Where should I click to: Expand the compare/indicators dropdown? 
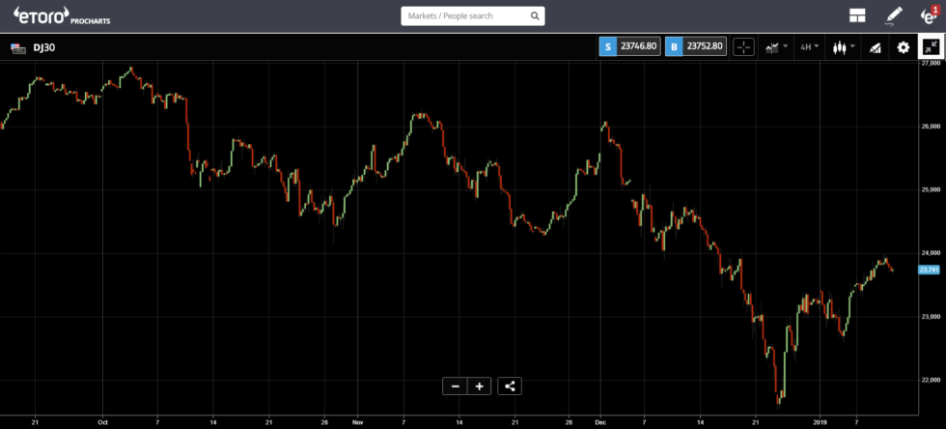point(776,46)
